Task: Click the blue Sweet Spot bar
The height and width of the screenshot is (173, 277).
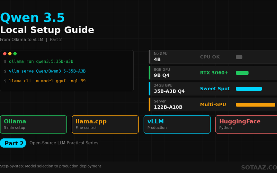Action: [x=249, y=89]
